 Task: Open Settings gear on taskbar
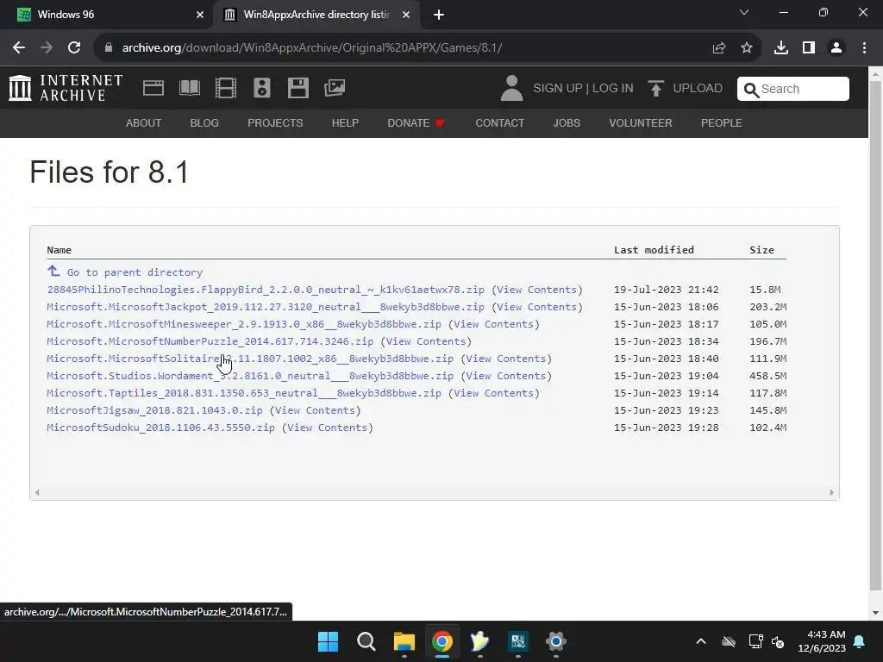pyautogui.click(x=556, y=641)
